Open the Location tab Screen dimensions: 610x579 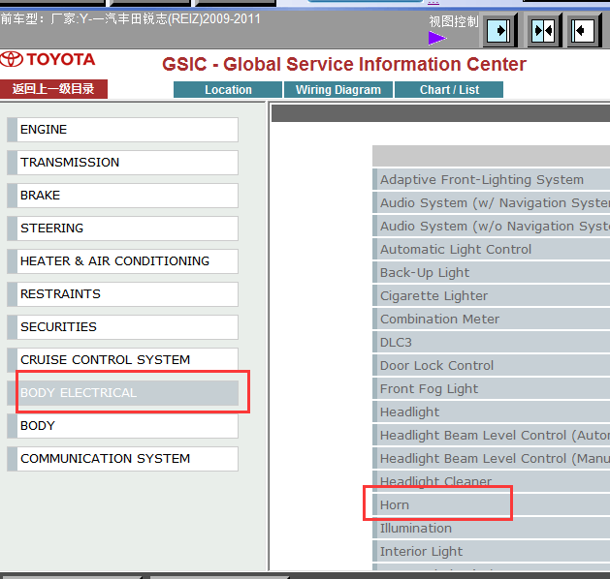228,90
